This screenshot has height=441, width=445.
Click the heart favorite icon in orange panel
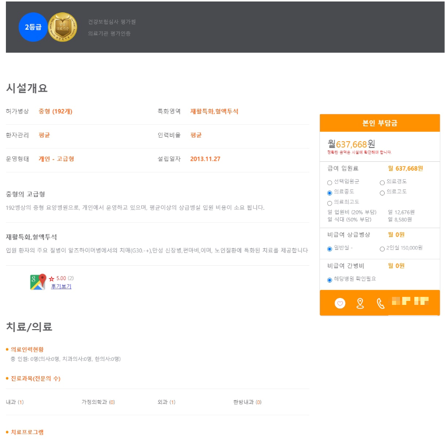point(340,303)
